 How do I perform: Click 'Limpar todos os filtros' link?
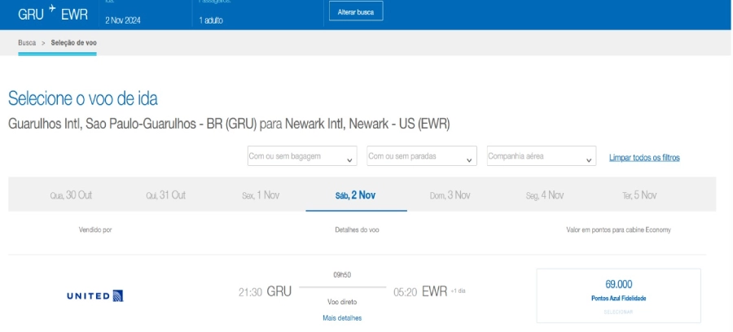tap(644, 158)
